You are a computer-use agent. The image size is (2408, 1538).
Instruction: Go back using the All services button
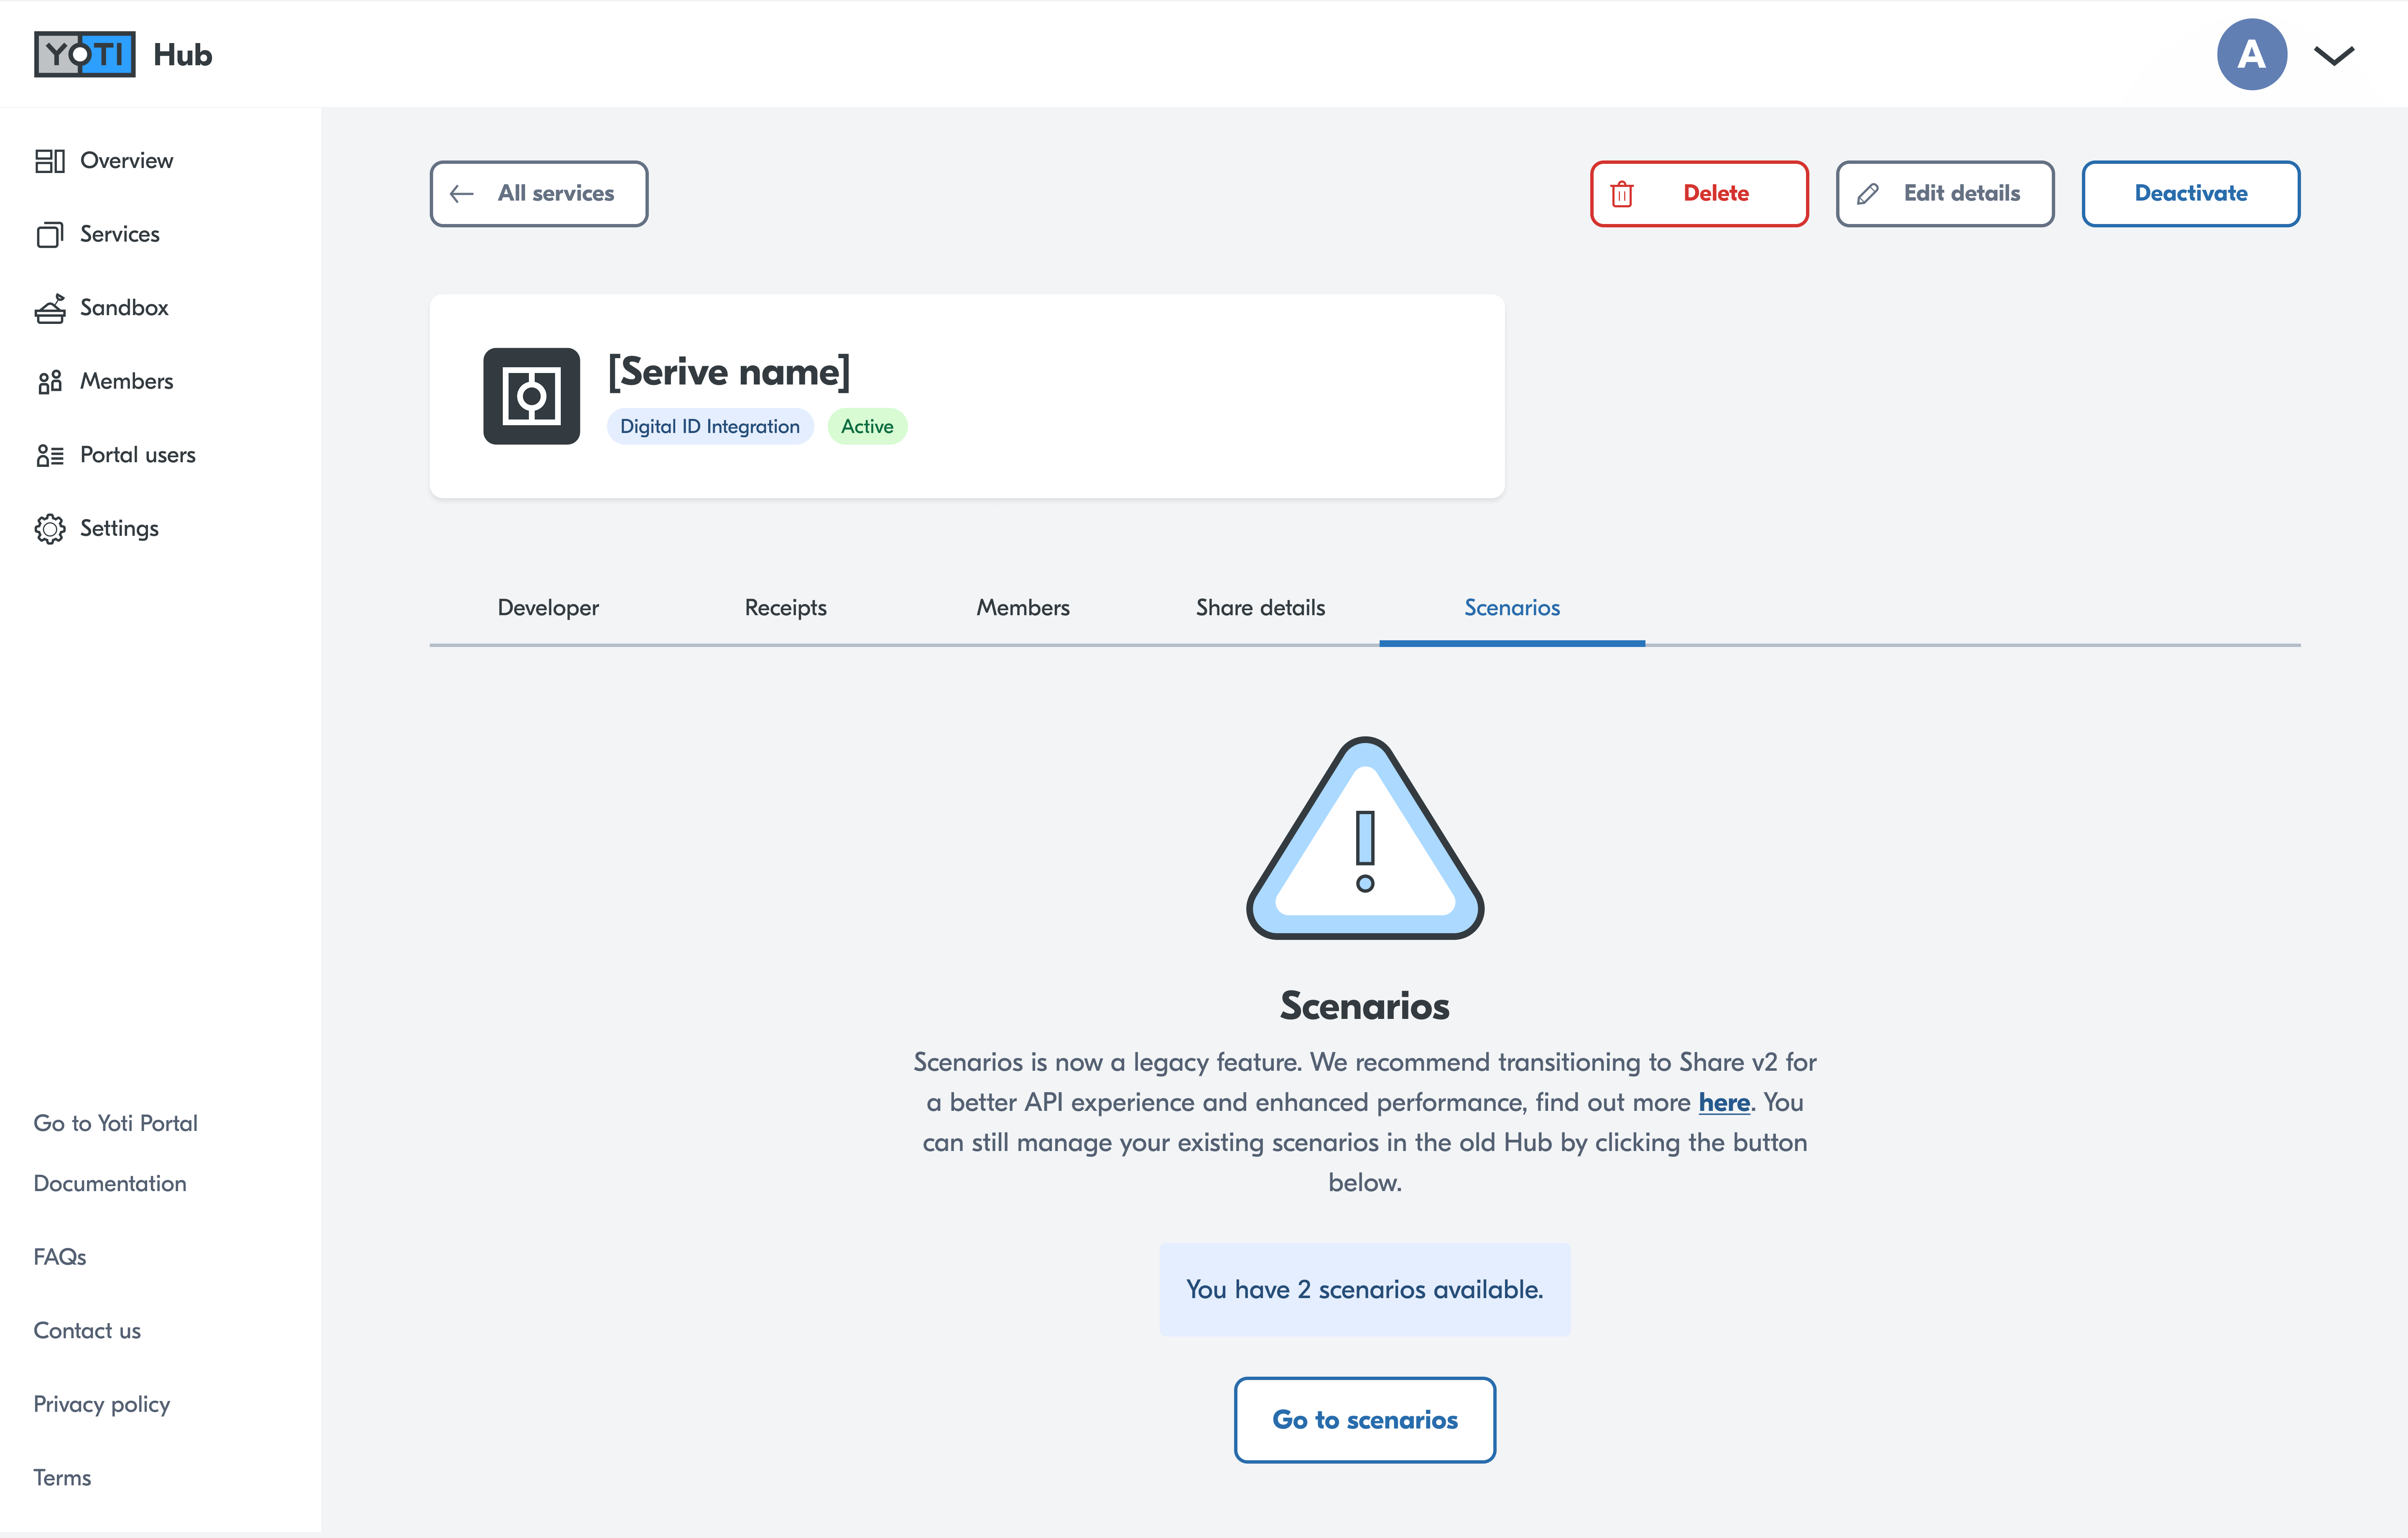(539, 194)
